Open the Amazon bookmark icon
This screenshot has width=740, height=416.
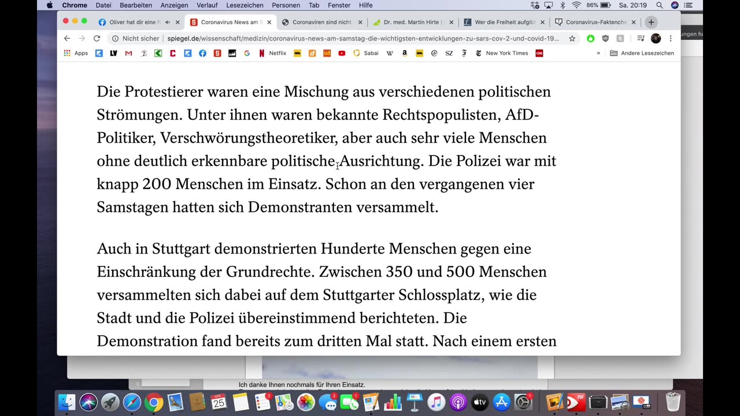pos(405,53)
